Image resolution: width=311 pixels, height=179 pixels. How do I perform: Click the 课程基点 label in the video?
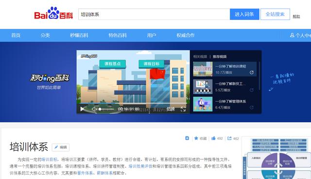[112, 64]
